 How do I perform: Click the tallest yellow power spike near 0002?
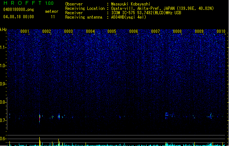coord(40,142)
